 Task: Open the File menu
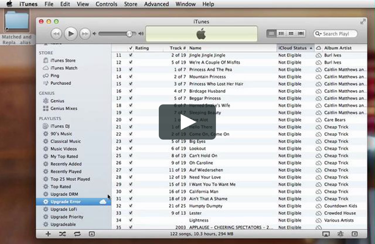tap(49, 4)
